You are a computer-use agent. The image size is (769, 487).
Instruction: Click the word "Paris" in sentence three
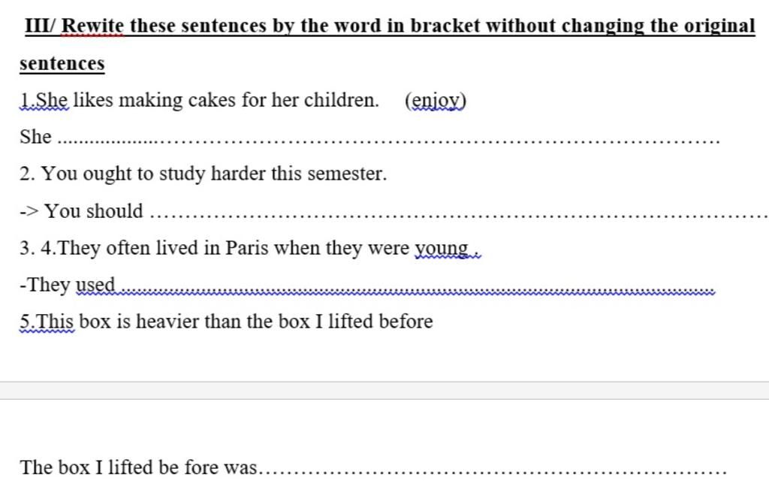(246, 248)
